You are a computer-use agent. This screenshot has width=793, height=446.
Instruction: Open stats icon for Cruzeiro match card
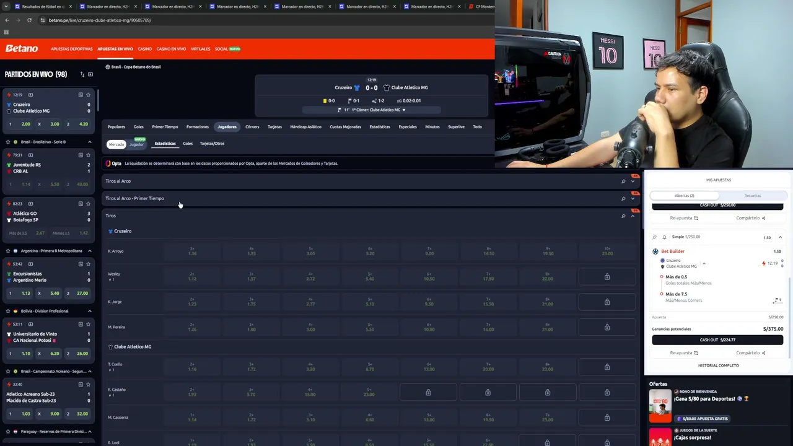[81, 95]
